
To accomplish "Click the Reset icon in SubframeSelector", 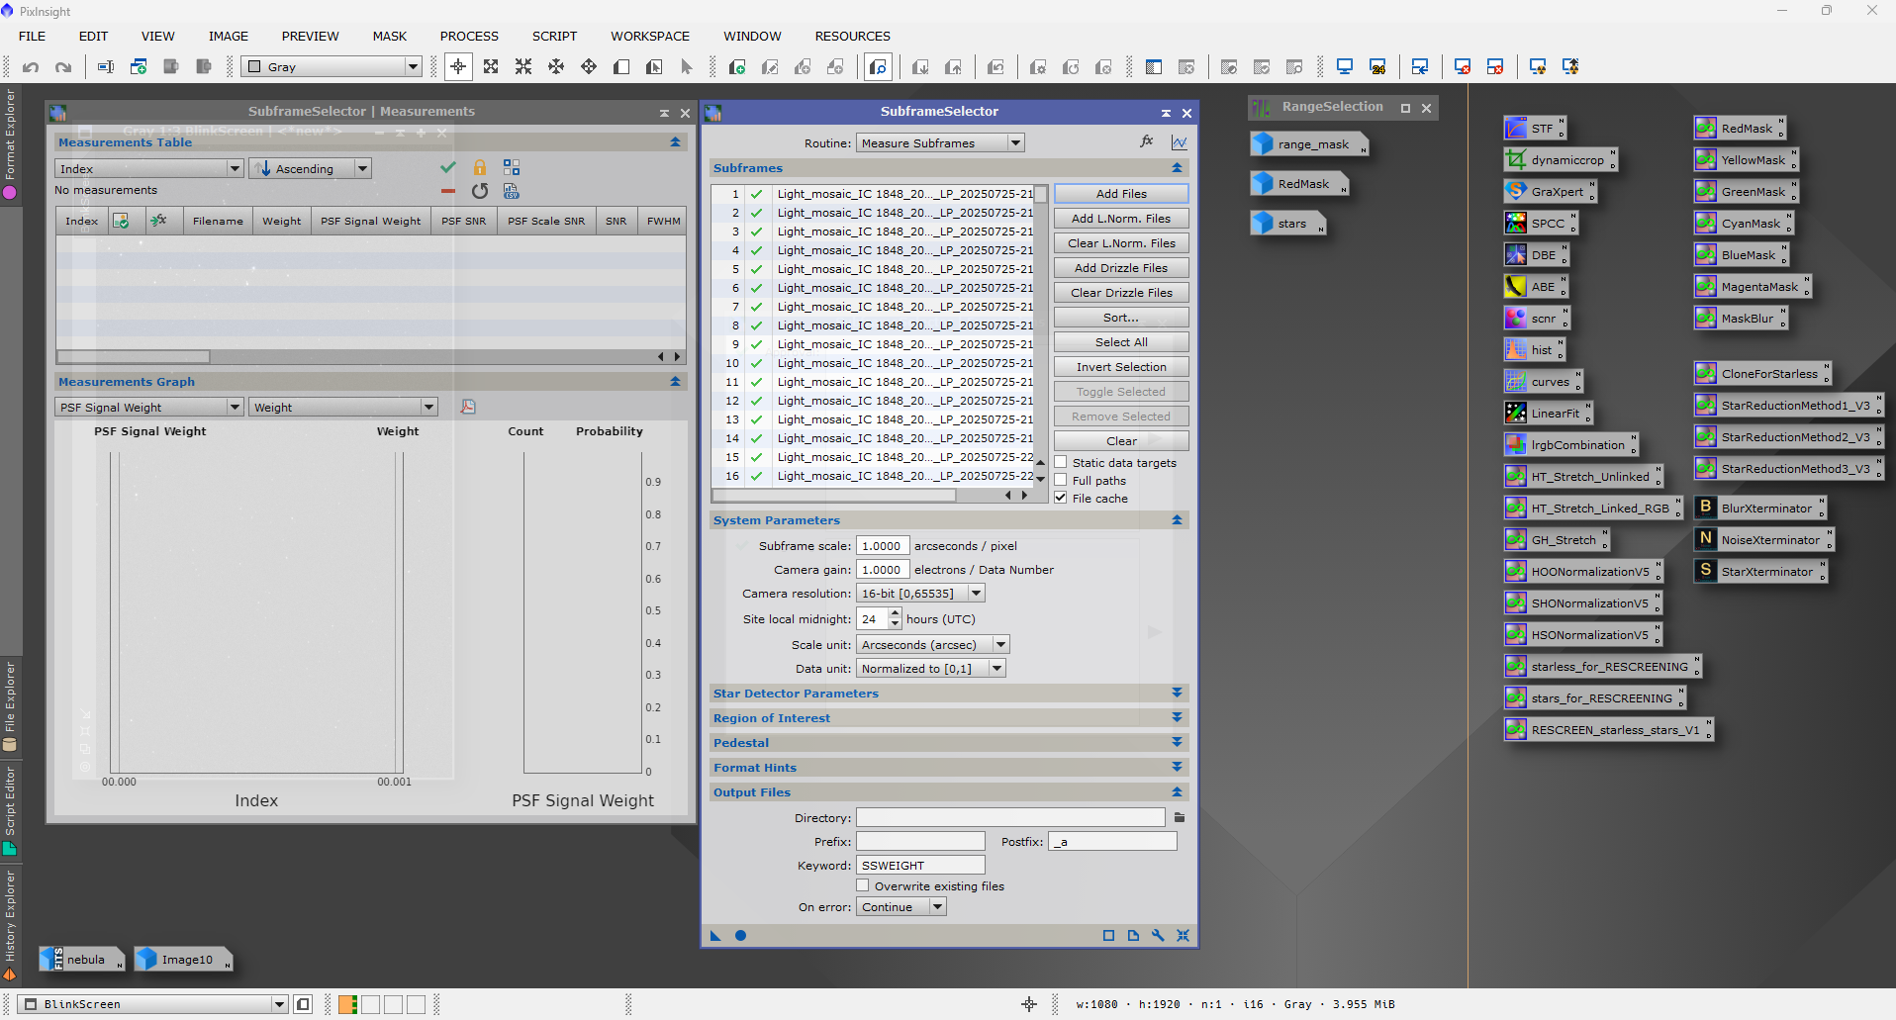I will (x=1183, y=935).
